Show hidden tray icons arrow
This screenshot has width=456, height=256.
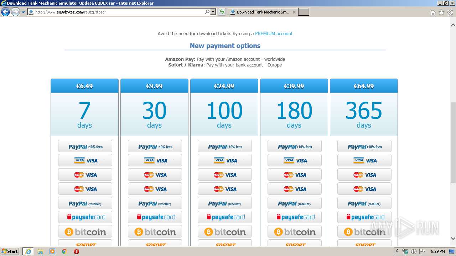click(398, 251)
